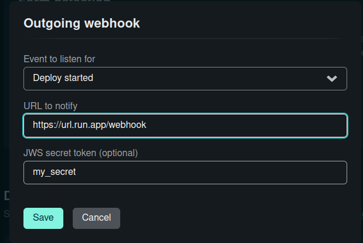Cancel the outgoing webhook dialog
Screen dimensions: 363x243
coord(96,218)
